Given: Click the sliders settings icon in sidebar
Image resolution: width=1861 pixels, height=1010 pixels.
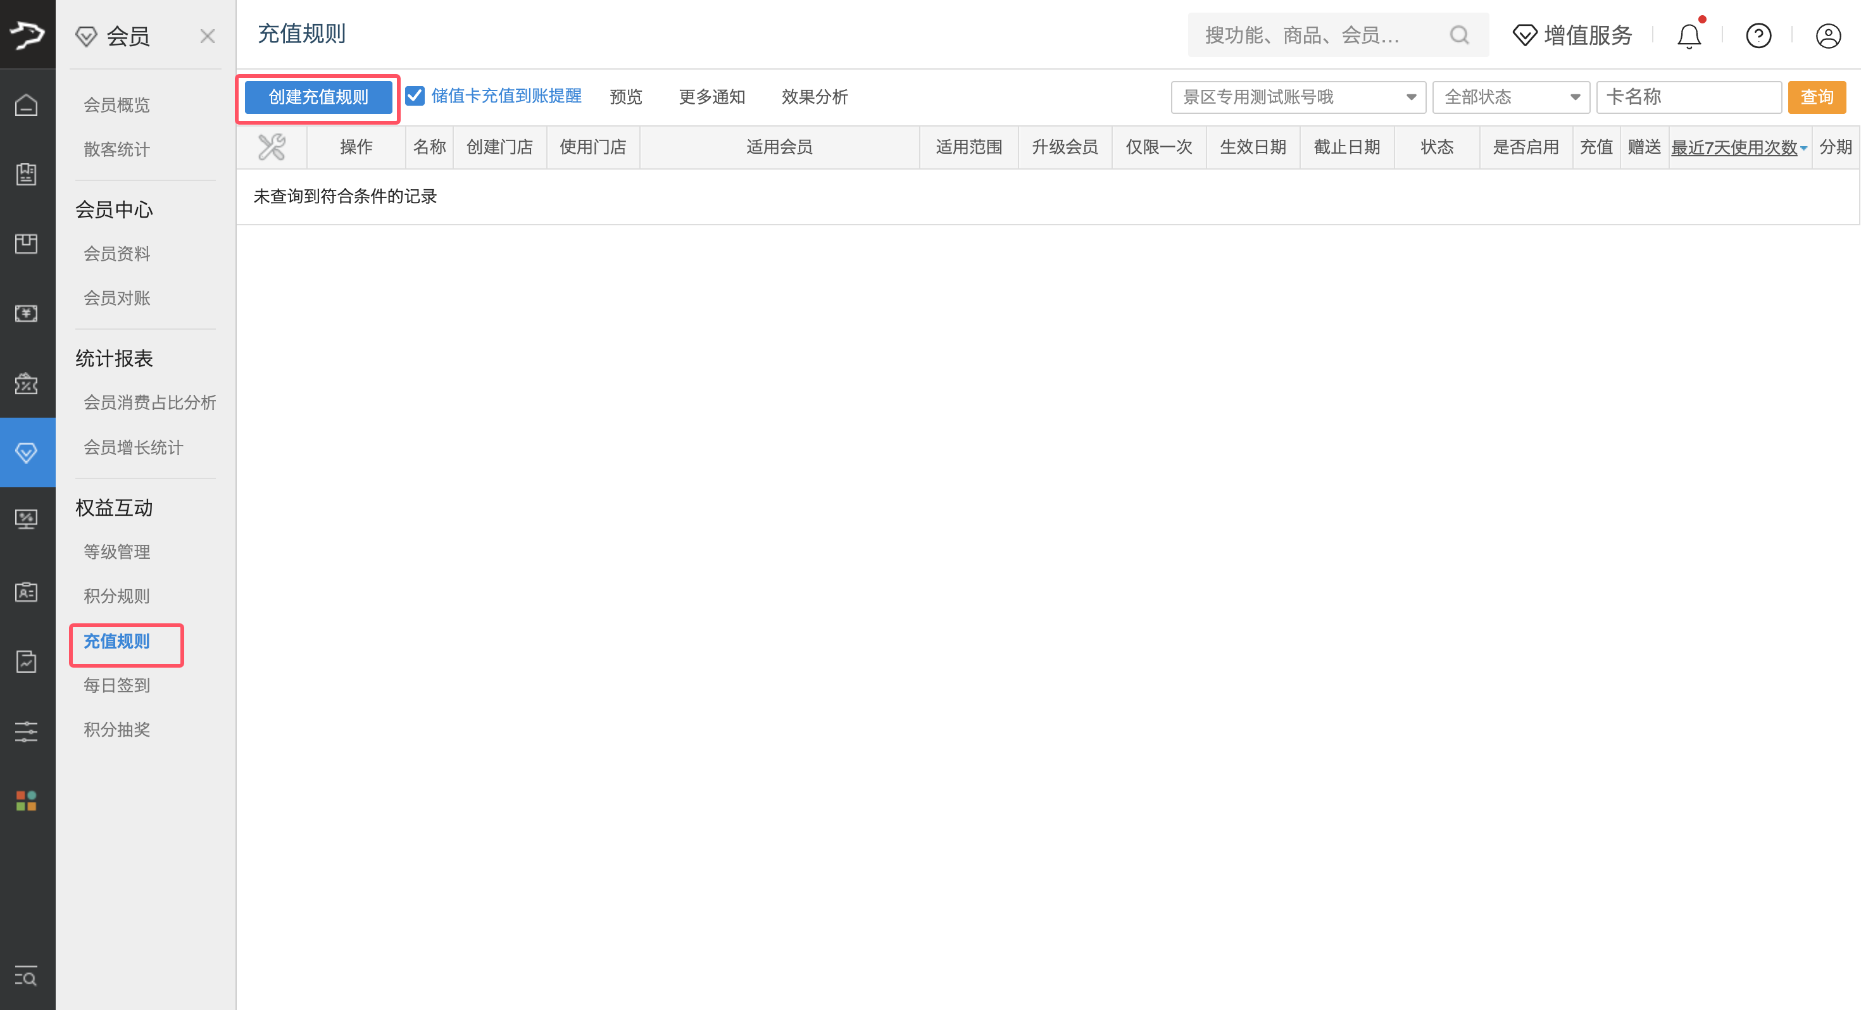Looking at the screenshot, I should (27, 731).
